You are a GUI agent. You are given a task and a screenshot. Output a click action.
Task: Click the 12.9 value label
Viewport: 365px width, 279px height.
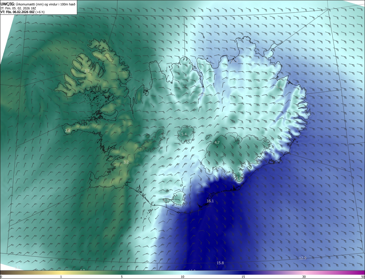click(x=303, y=258)
